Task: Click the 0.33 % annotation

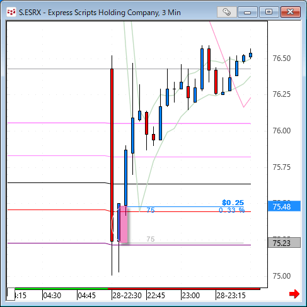Action: [x=232, y=210]
